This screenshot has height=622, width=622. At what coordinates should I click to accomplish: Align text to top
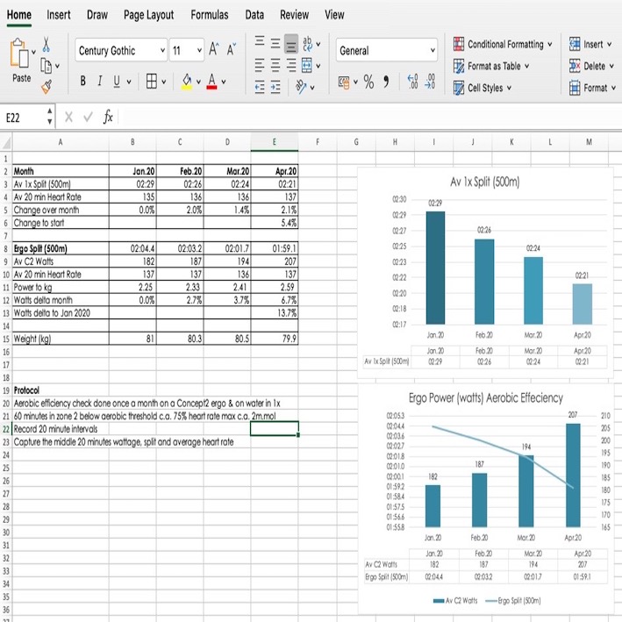(x=260, y=41)
